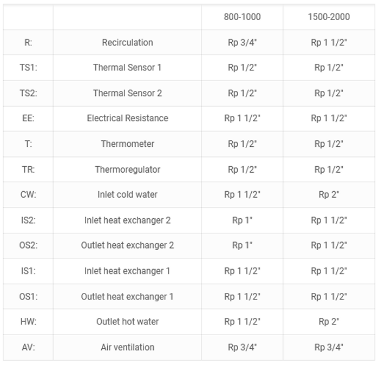Click the AV: abbreviation cell
379x365 pixels.
pyautogui.click(x=28, y=347)
